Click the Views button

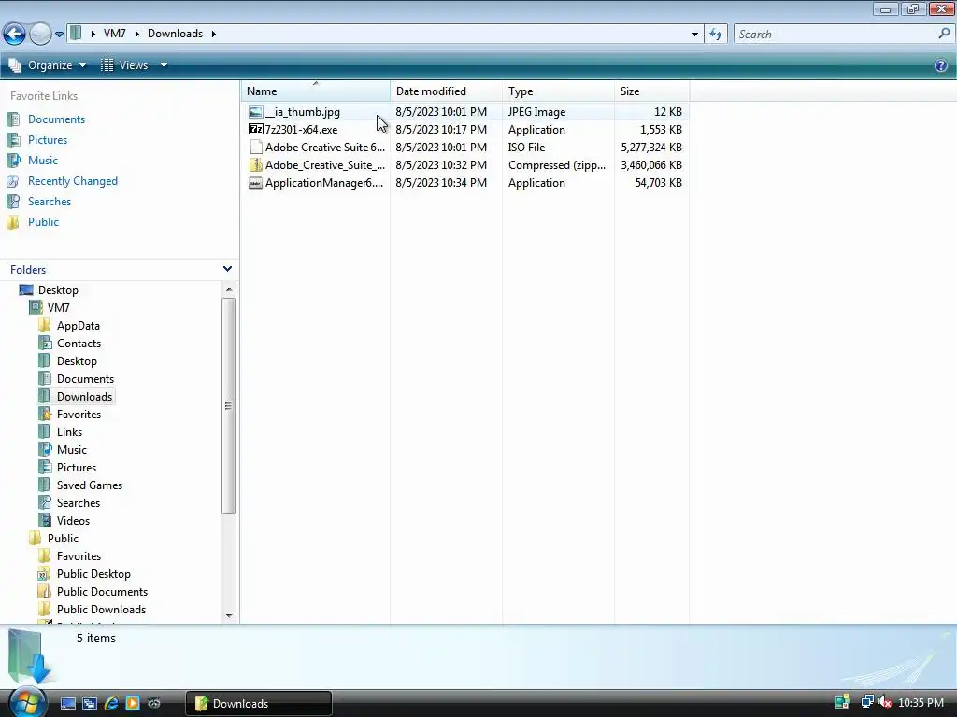[124, 65]
